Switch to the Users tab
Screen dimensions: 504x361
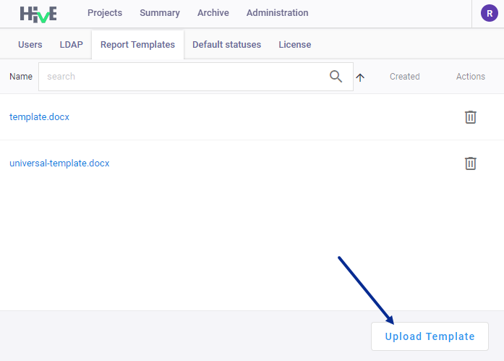(x=30, y=45)
